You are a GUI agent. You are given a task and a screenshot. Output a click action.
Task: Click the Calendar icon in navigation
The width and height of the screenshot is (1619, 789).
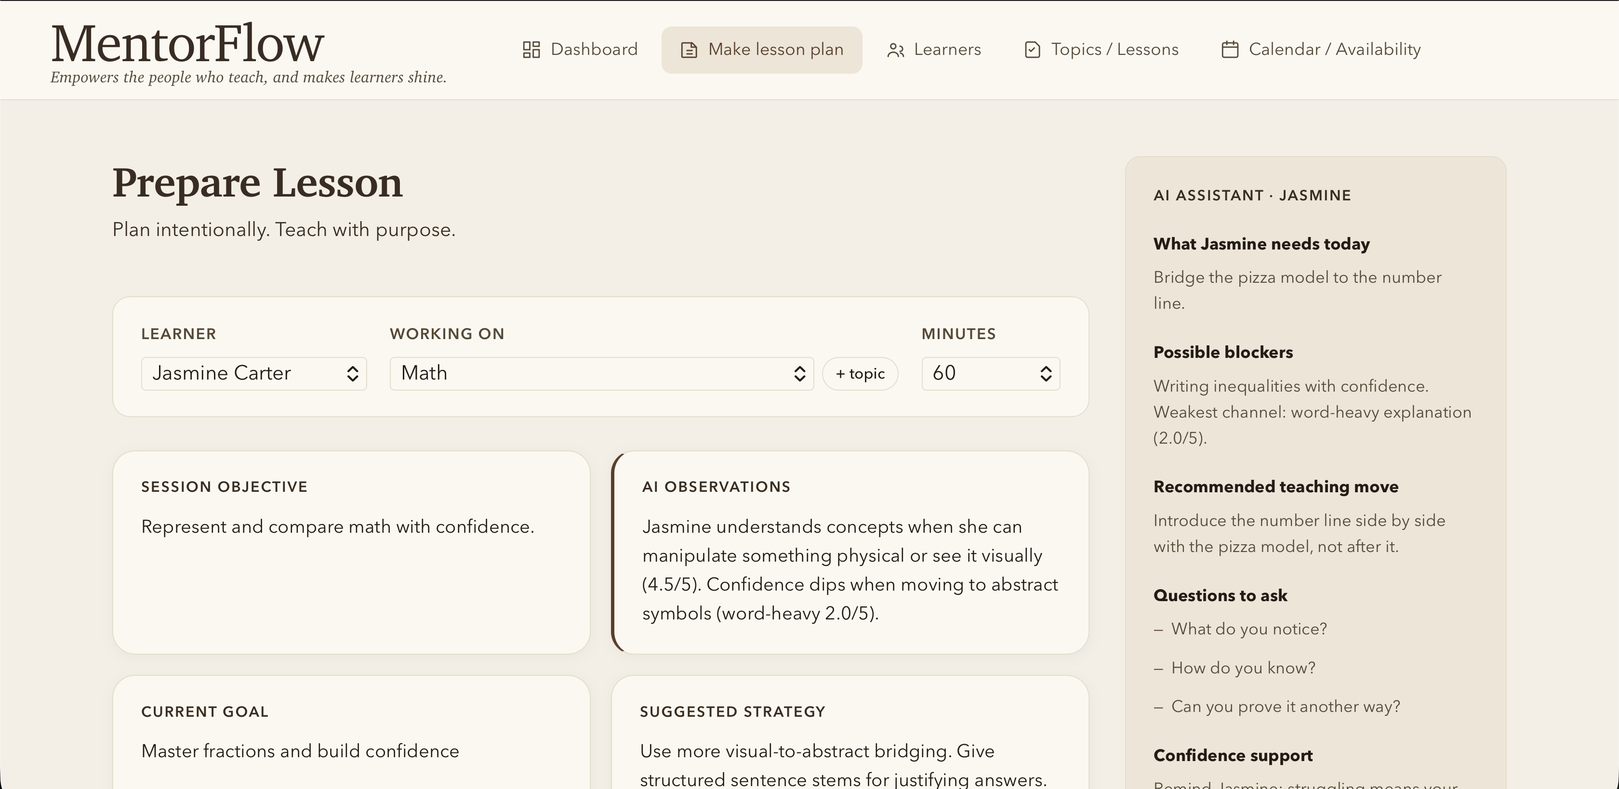(1230, 50)
